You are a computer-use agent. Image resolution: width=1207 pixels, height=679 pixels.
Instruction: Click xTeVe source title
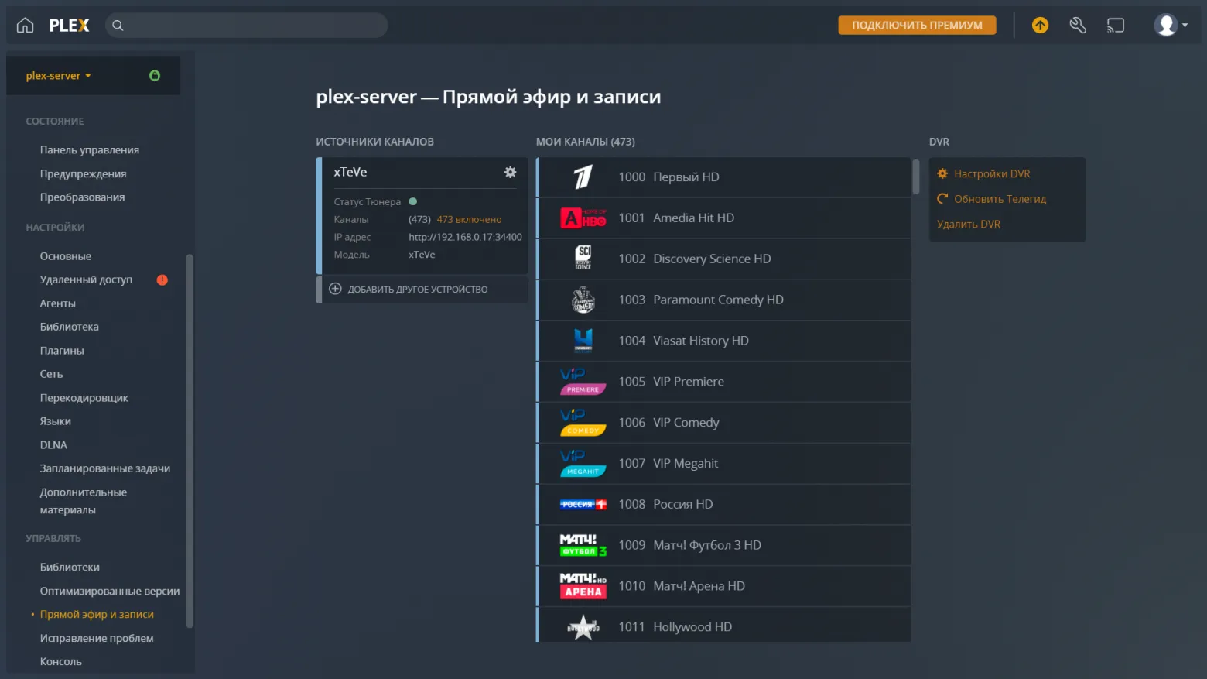point(350,172)
